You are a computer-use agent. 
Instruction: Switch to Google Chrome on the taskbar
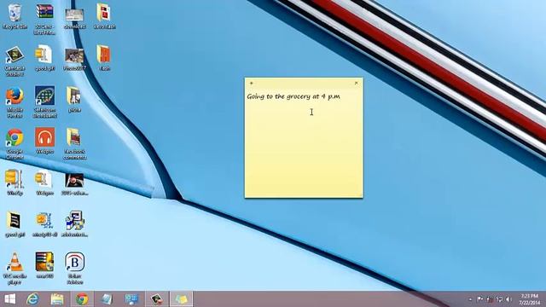tap(82, 299)
